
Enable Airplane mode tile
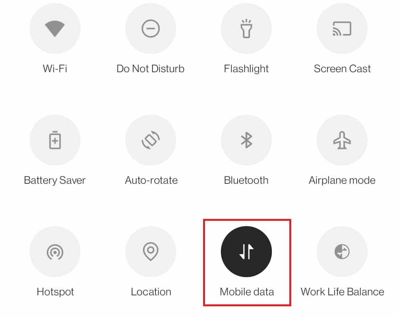[x=342, y=140]
